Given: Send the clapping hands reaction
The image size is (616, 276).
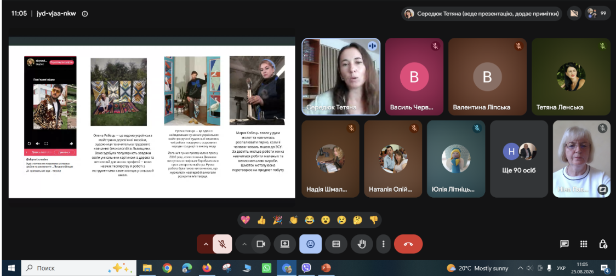Looking at the screenshot, I should (x=293, y=220).
